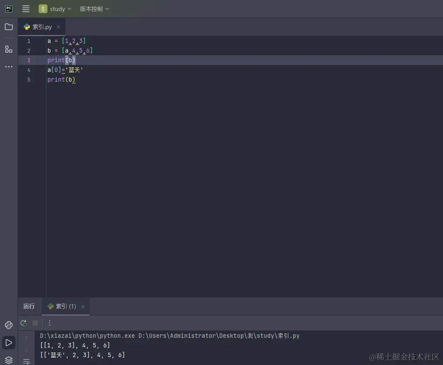Viewport: 443px width, 365px height.
Task: Open run toolbar more options menu
Action: click(49, 323)
